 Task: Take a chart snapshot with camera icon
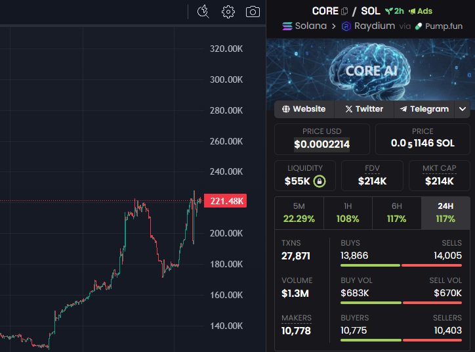pos(253,12)
